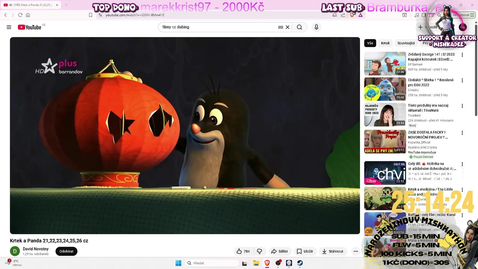
Task: Open the David Novotny channel name link
Action: click(36, 249)
